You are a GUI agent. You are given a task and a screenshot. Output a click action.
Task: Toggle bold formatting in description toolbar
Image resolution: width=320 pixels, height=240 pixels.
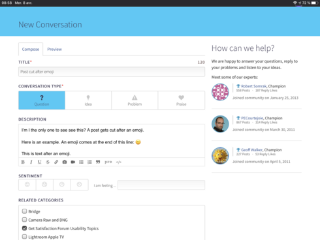point(23,162)
